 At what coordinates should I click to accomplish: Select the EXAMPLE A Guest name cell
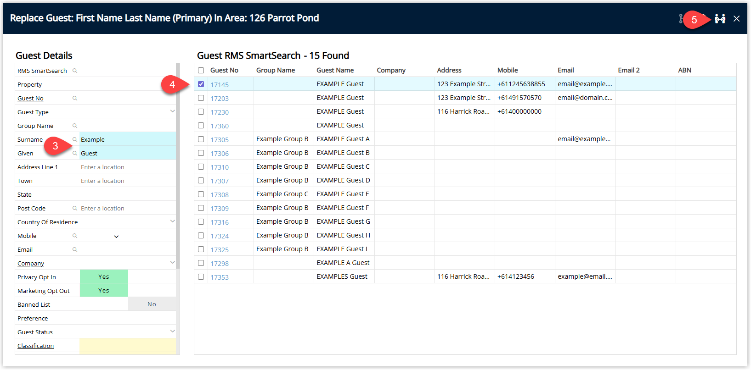coord(343,263)
